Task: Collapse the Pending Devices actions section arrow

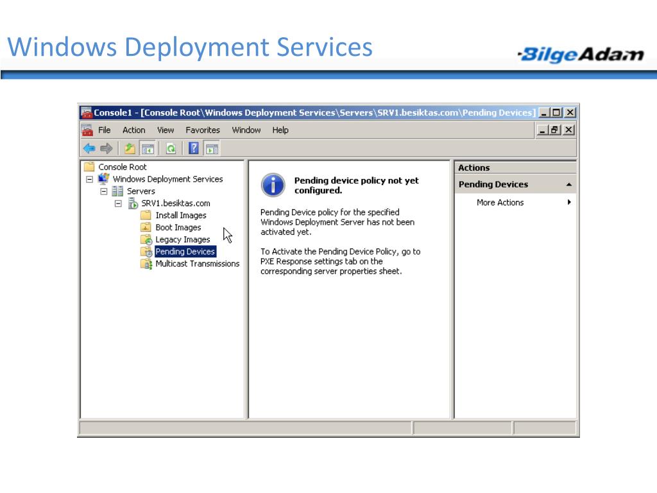Action: (568, 184)
